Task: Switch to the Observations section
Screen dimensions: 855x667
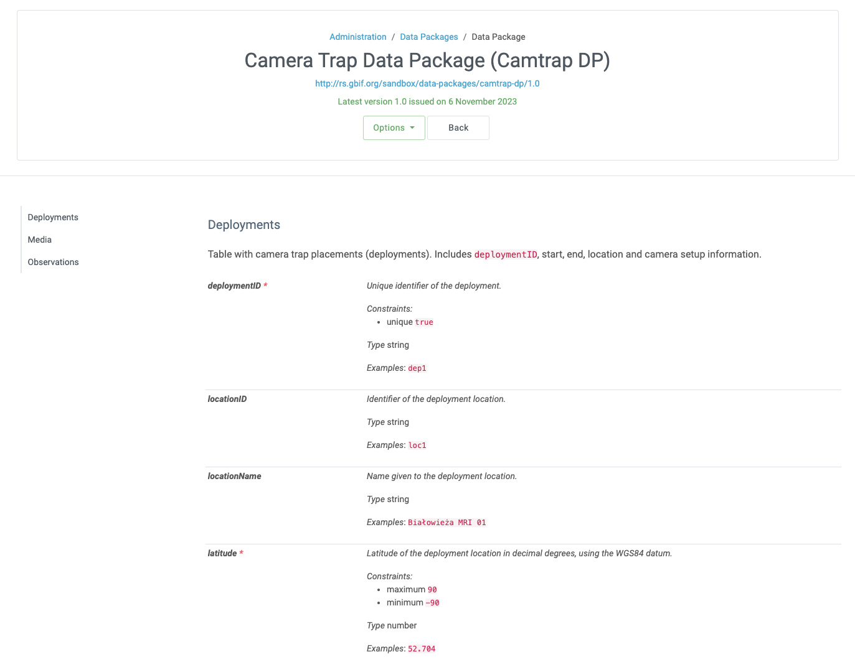Action: (53, 262)
